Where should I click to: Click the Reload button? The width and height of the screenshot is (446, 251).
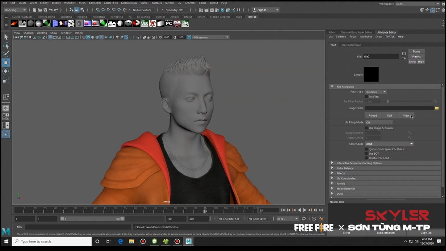372,115
